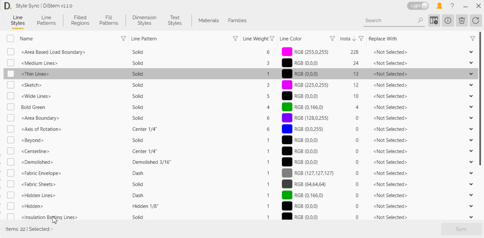Open the Materials tab
Viewport: 484px width, 238px height.
[x=209, y=20]
